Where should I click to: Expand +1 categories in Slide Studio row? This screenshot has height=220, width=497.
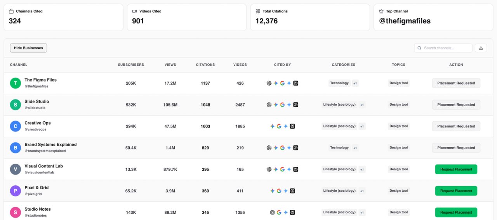[x=362, y=105]
